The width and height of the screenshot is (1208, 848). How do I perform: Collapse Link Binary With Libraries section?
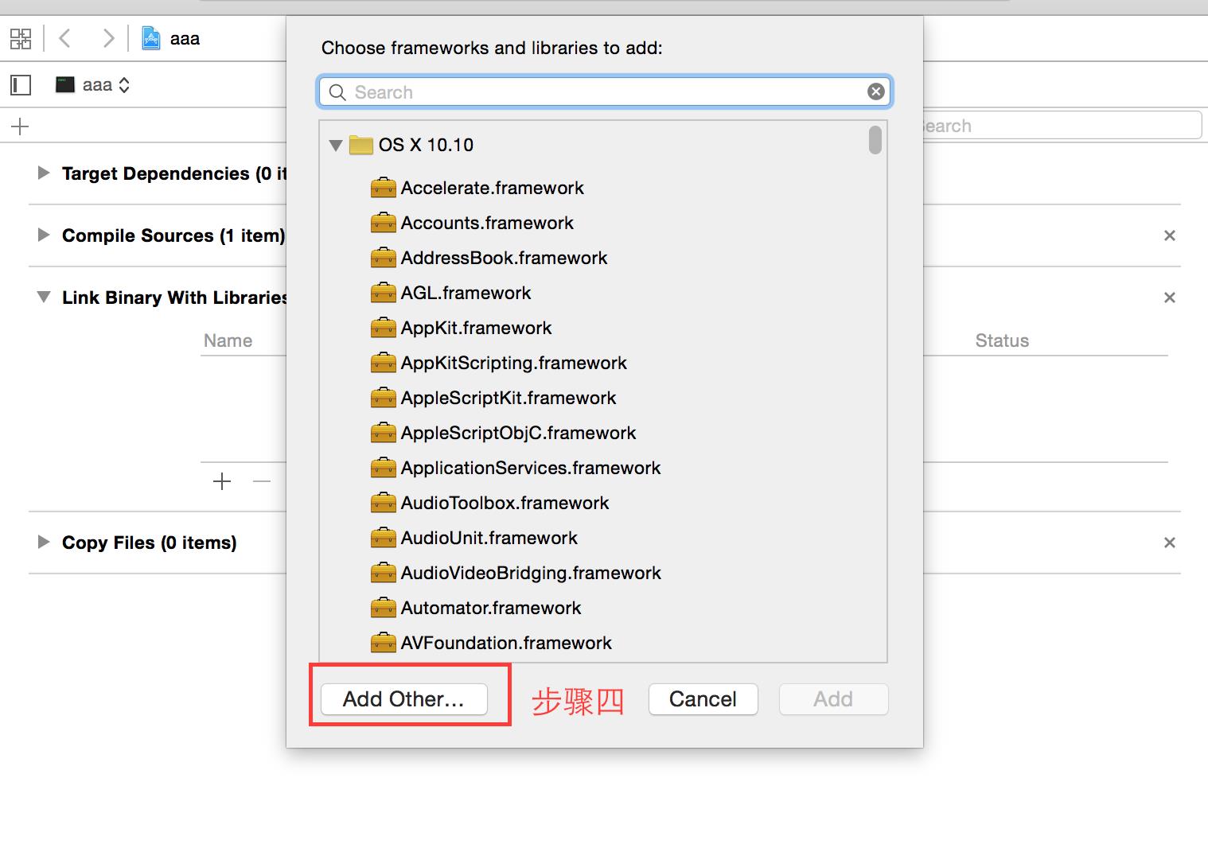tap(44, 297)
